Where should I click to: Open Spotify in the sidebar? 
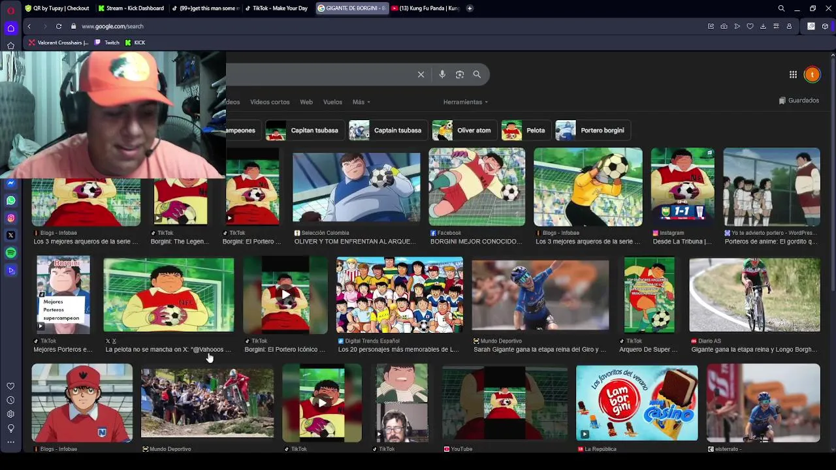[x=10, y=253]
